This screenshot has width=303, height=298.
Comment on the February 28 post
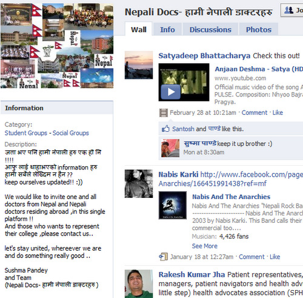point(255,112)
